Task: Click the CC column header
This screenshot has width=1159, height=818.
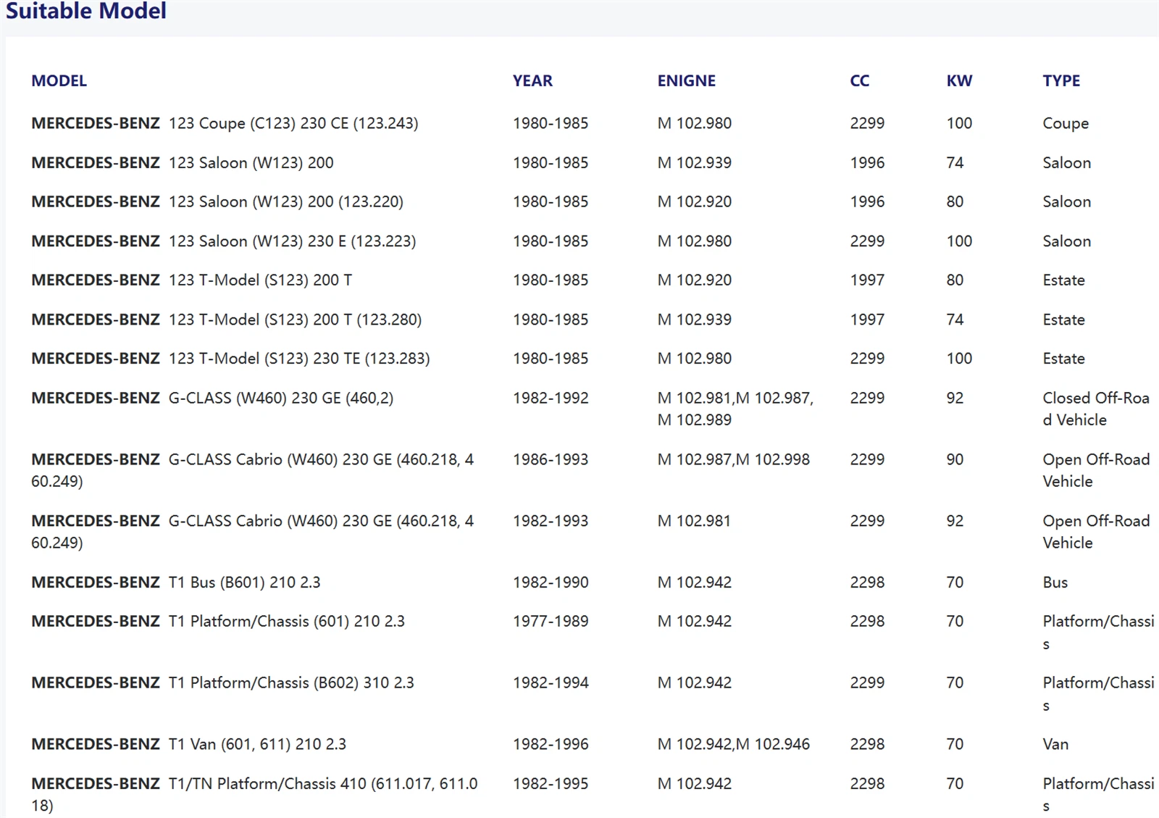Action: pyautogui.click(x=859, y=81)
